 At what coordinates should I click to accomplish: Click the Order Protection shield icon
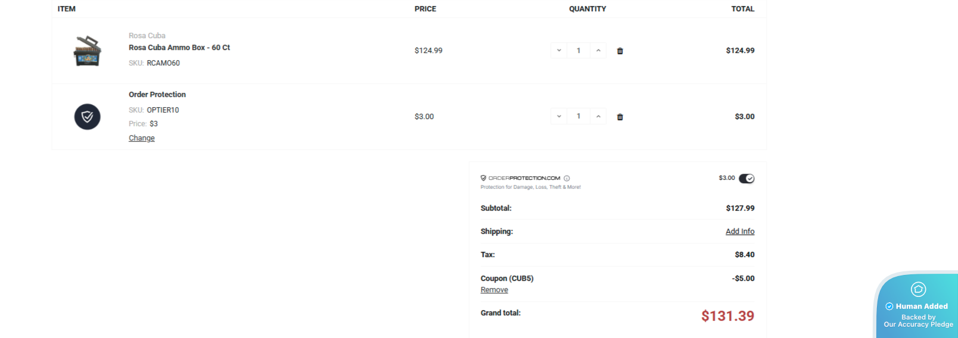coord(87,117)
